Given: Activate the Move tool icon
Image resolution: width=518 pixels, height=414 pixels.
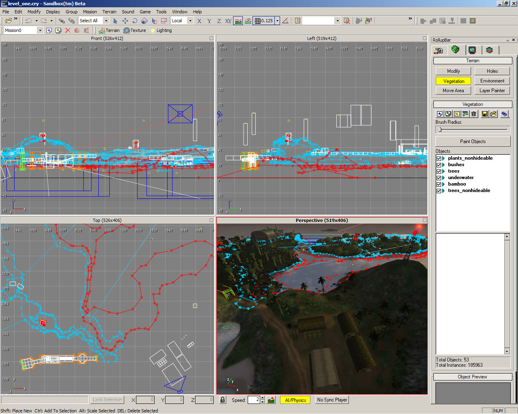Looking at the screenshot, I should tap(125, 21).
